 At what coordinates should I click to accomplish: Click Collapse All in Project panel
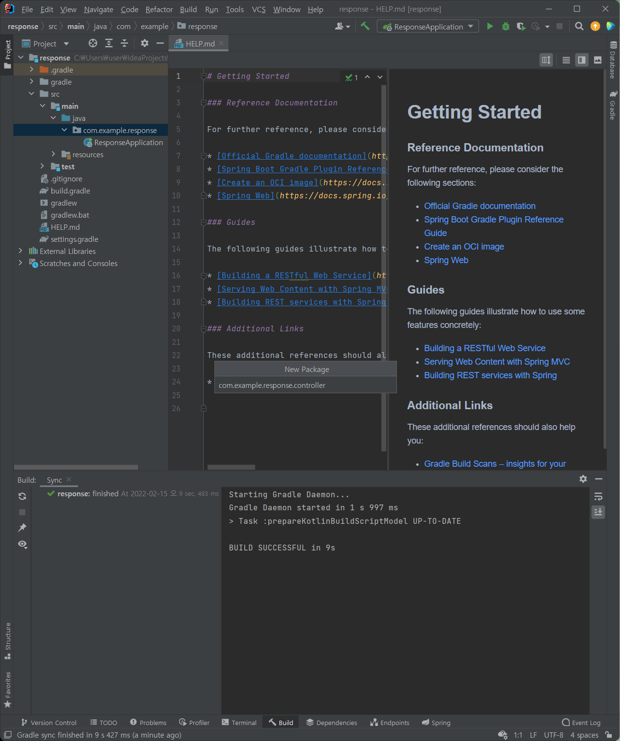click(124, 44)
